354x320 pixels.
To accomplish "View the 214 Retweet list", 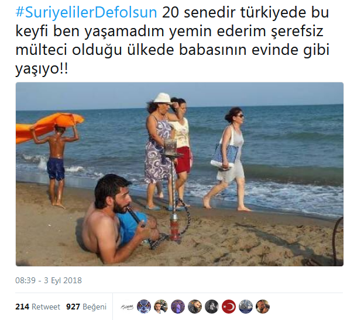I will 37,307.
